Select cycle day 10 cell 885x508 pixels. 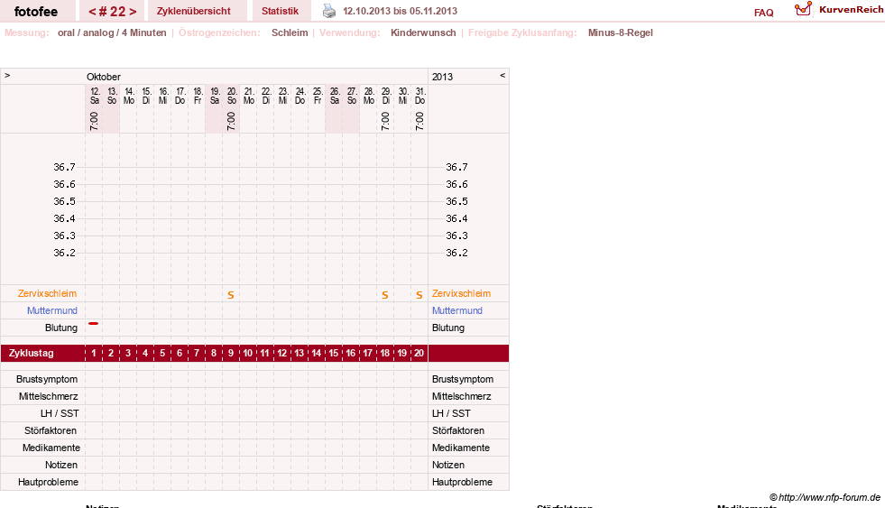248,353
